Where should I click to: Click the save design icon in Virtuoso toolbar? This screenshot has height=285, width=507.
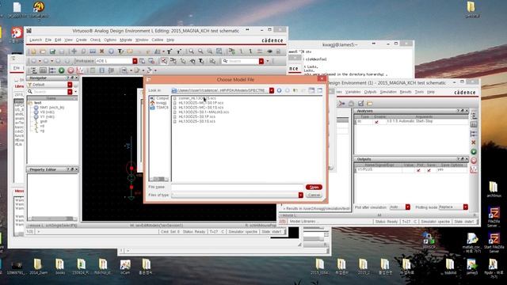coord(52,51)
